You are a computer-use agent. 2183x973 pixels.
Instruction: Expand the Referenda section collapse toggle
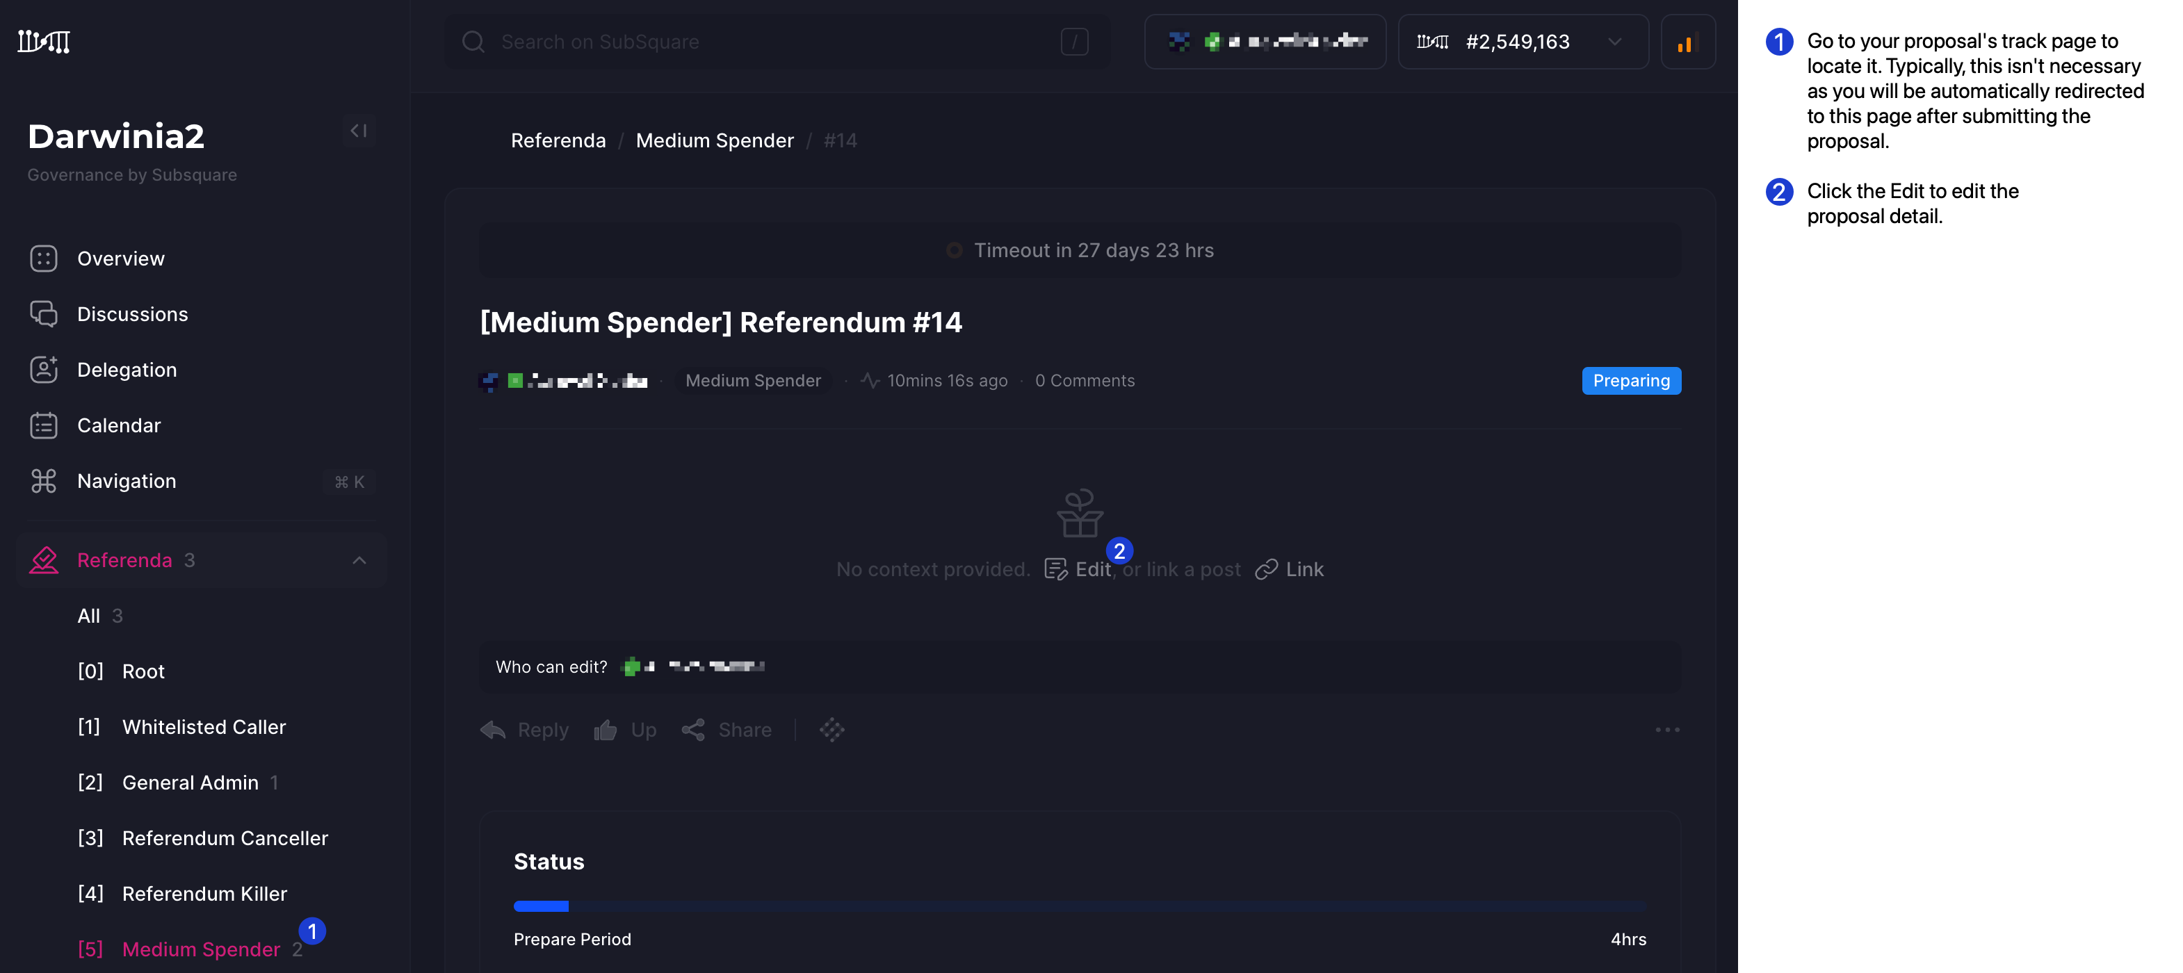coord(359,559)
